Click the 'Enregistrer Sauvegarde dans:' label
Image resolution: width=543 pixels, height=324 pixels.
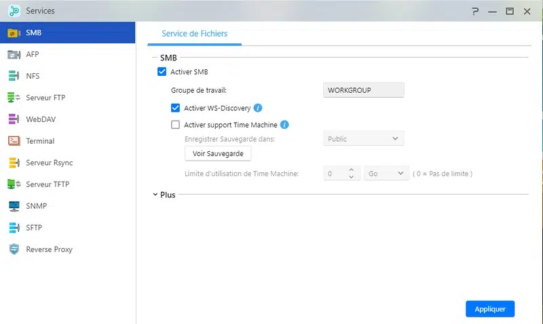tap(229, 139)
